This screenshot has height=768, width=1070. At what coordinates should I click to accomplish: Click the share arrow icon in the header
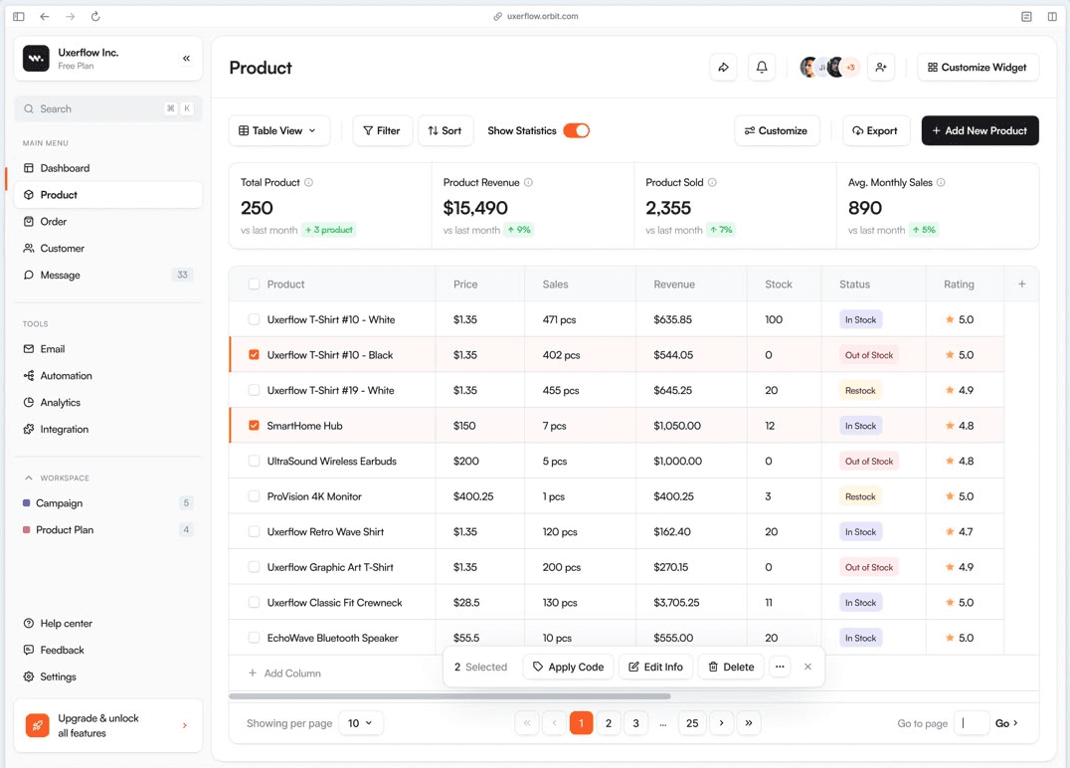coord(723,67)
